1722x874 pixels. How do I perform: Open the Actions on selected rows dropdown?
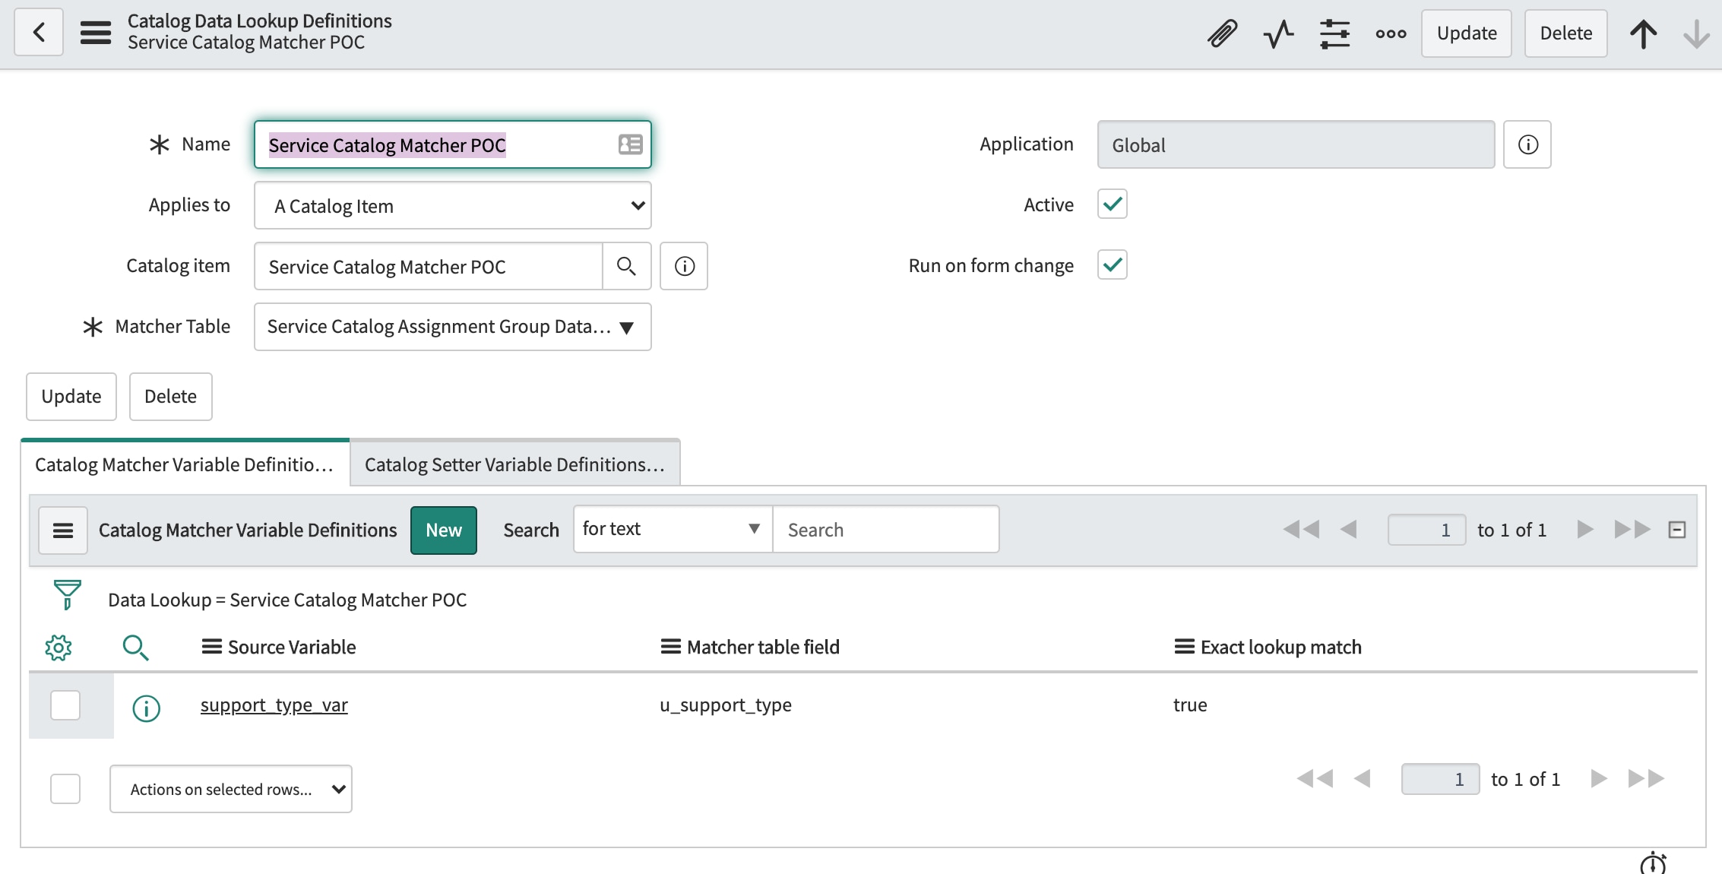coord(230,789)
